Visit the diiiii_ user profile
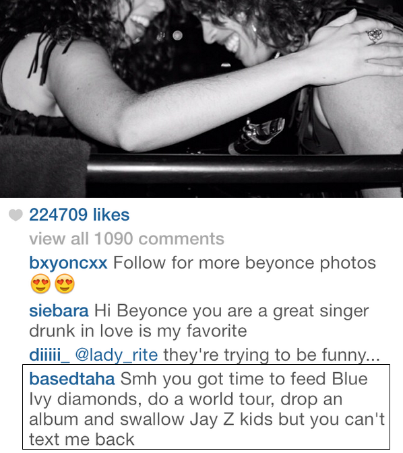The width and height of the screenshot is (403, 453). [x=49, y=355]
